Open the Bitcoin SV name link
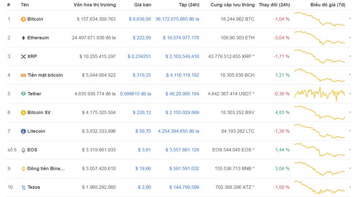Screen dimensions: 358x197 (39, 113)
